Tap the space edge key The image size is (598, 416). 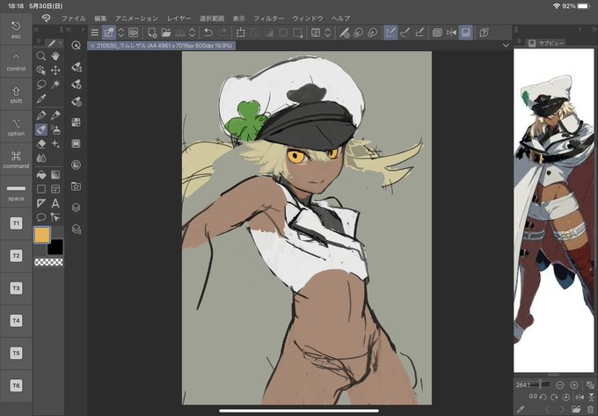16,192
